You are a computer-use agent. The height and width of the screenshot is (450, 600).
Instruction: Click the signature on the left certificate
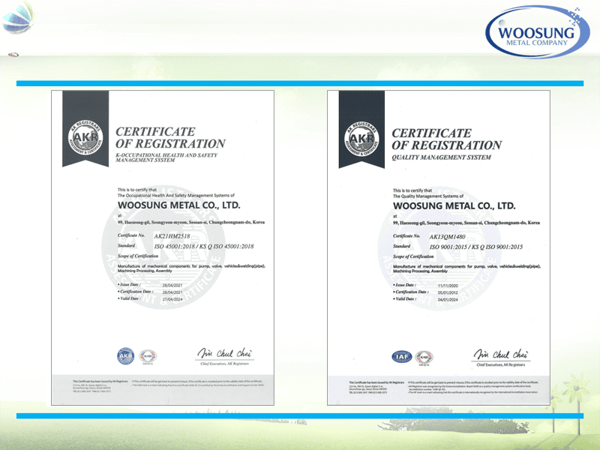click(x=224, y=353)
